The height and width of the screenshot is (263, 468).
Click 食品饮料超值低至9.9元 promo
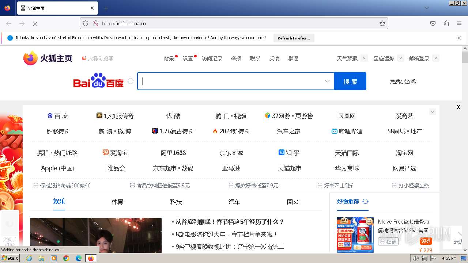pyautogui.click(x=160, y=186)
